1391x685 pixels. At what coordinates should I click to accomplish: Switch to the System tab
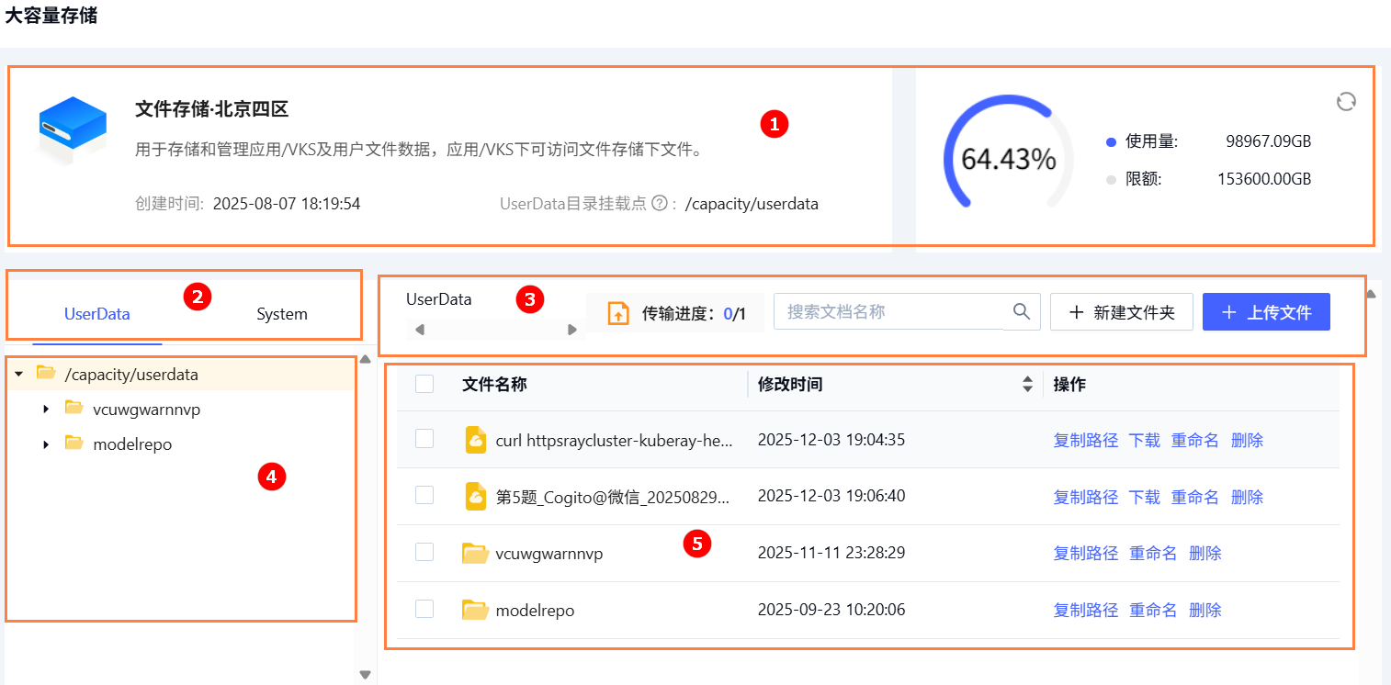point(281,313)
